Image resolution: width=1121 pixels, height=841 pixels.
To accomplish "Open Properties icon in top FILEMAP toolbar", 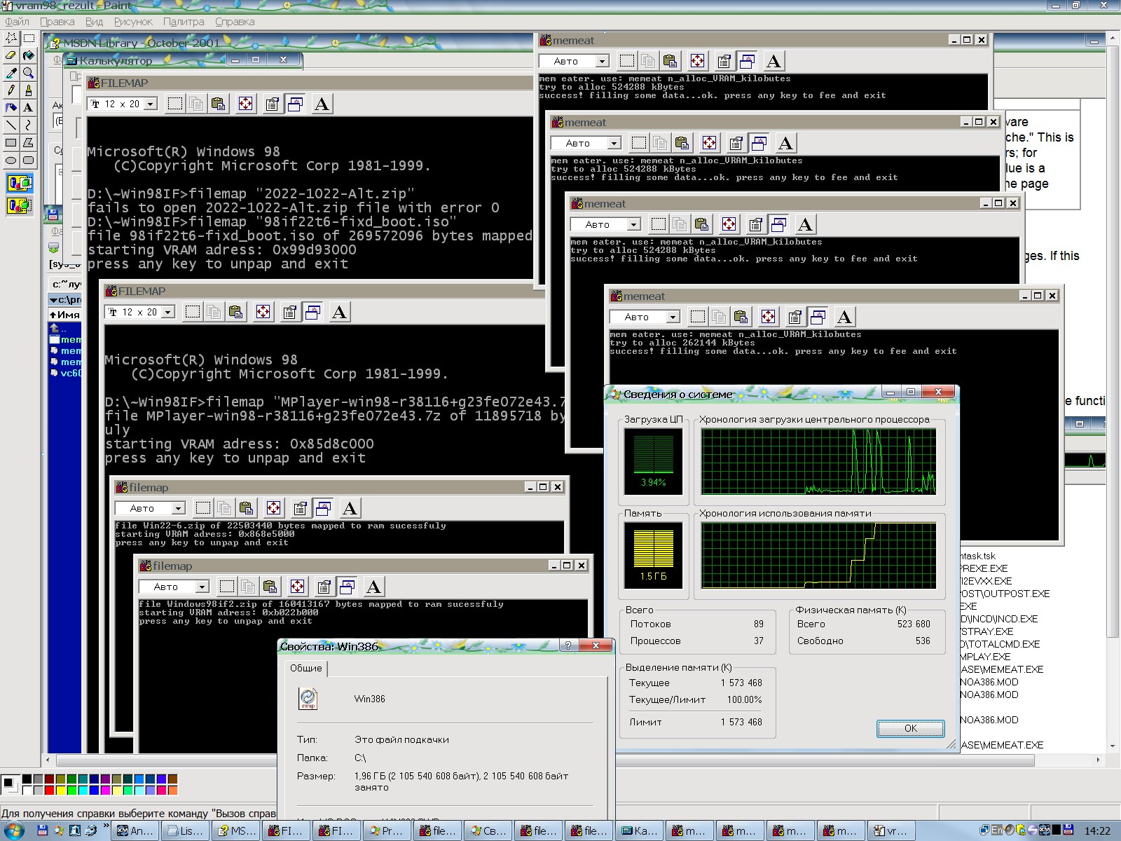I will click(x=272, y=104).
